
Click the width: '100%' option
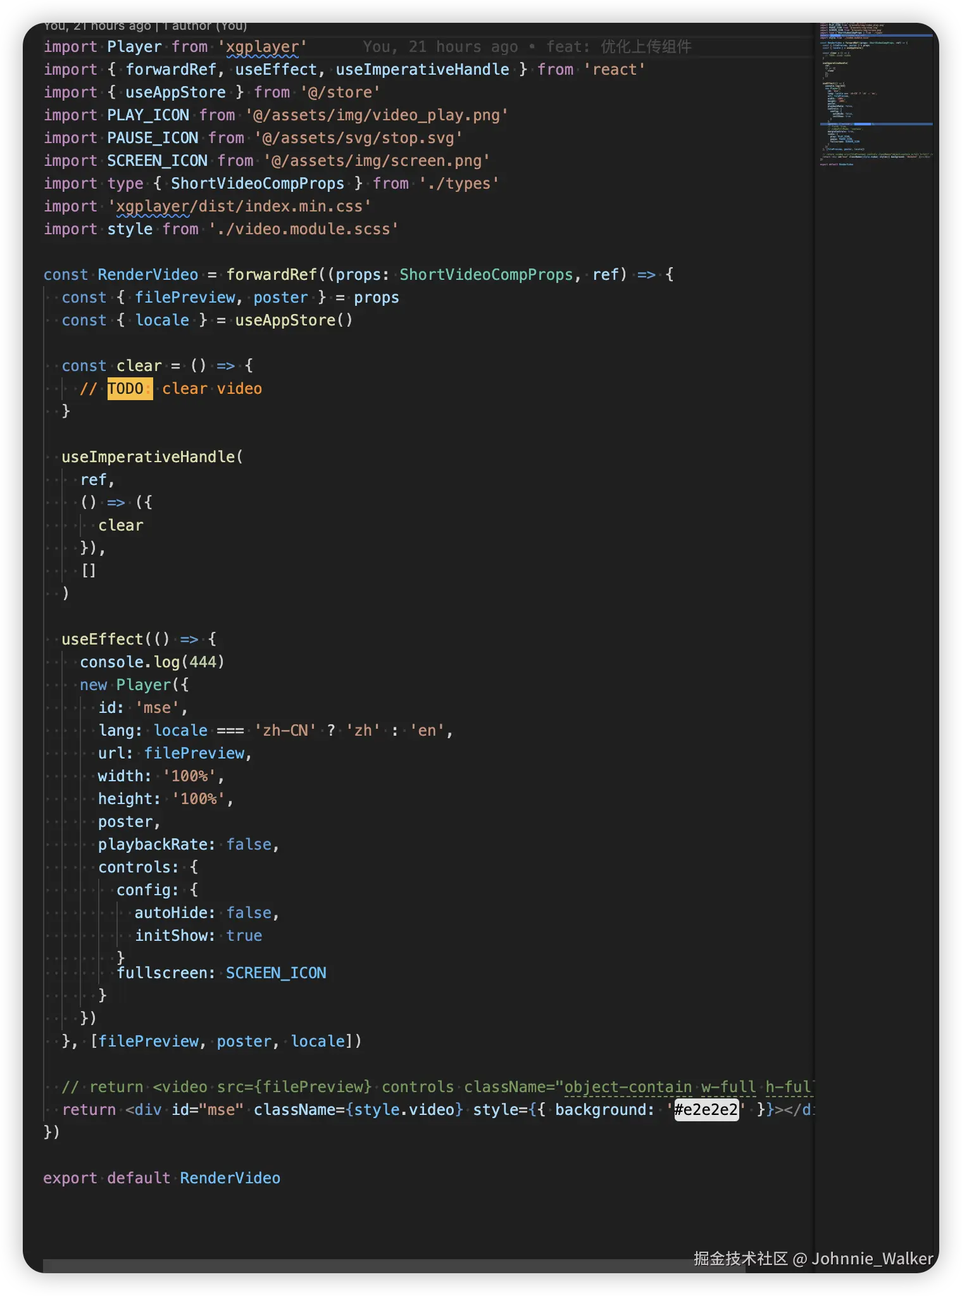coord(161,776)
